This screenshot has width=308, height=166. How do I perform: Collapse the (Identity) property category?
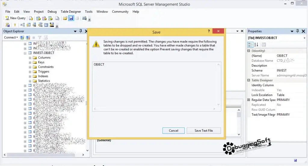[249, 51]
